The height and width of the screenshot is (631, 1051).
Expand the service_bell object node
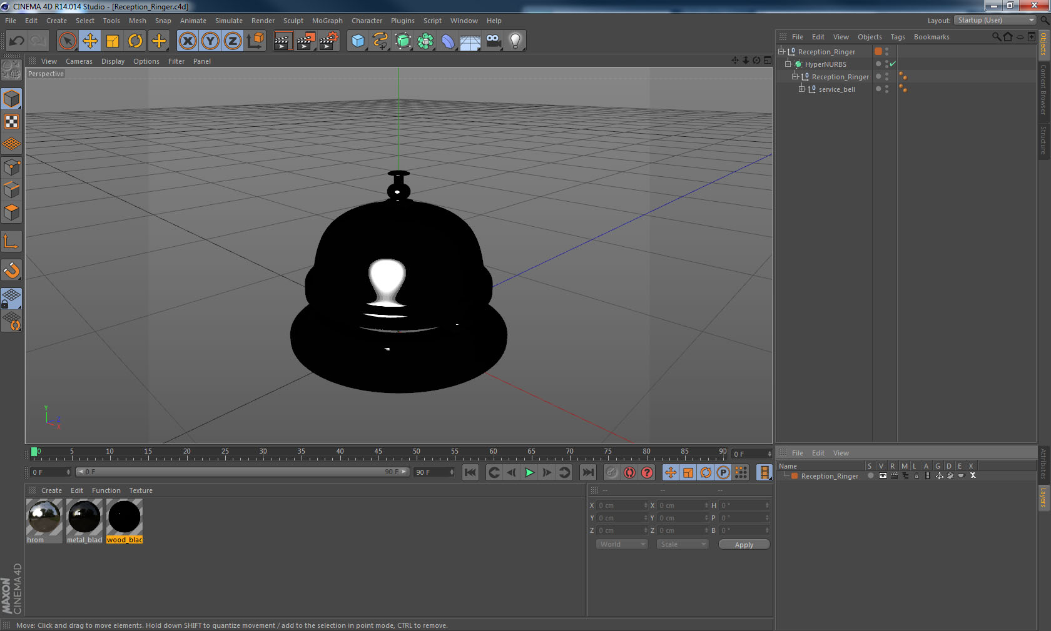click(x=802, y=89)
